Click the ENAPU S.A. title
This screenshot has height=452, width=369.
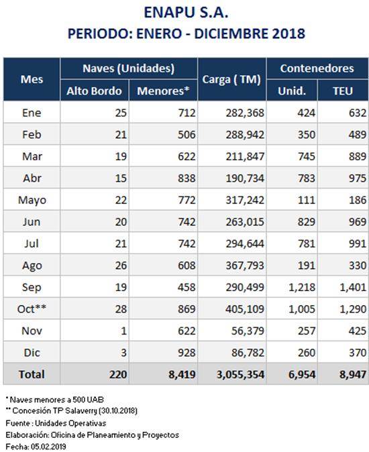186,13
